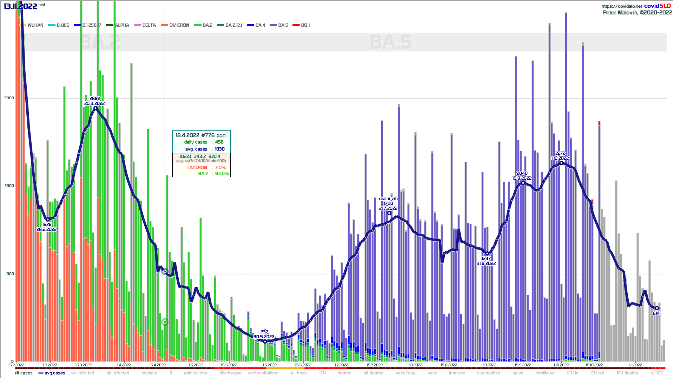Screen dimensions: 674x379
Task: Click the latest 614 average endpoint marker
Action: click(657, 308)
